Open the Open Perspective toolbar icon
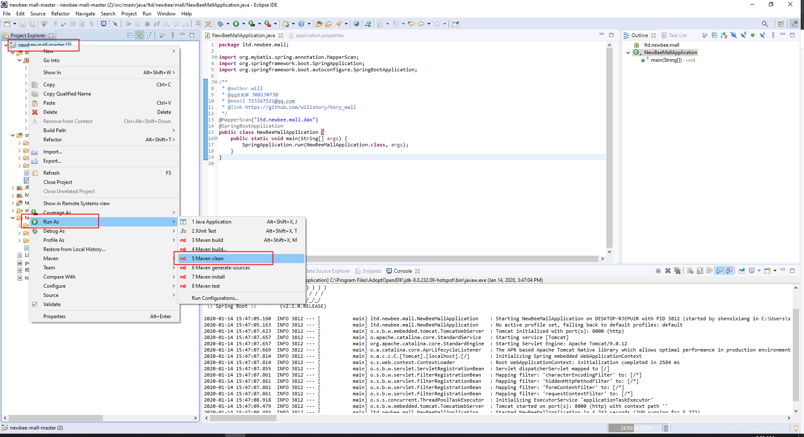 tap(781, 24)
